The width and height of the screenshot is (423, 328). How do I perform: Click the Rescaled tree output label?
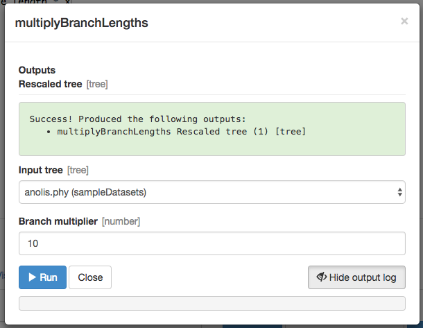click(50, 84)
